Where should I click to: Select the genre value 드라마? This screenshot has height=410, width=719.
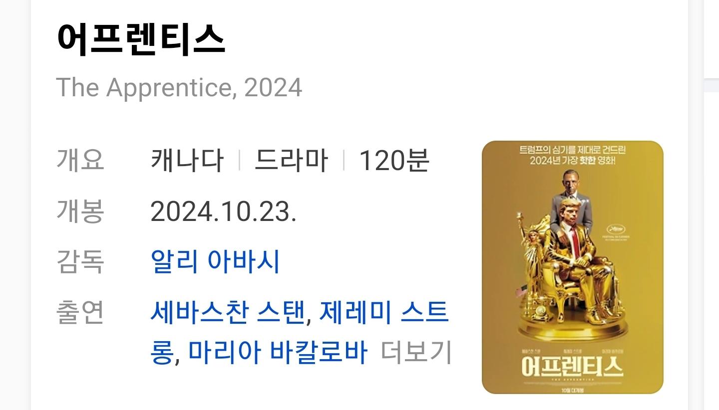(291, 161)
